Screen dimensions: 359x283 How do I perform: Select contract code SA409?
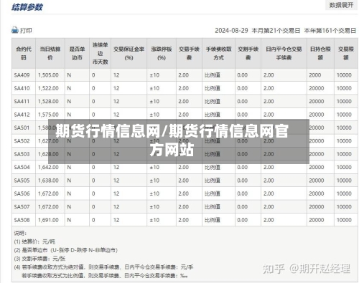coord(22,75)
